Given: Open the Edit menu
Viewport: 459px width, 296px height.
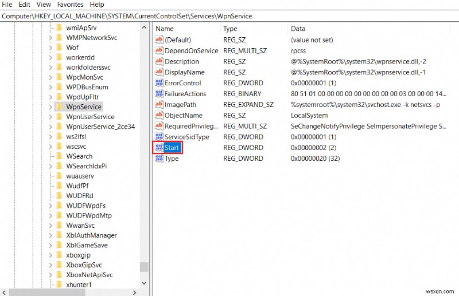Looking at the screenshot, I should tap(24, 5).
